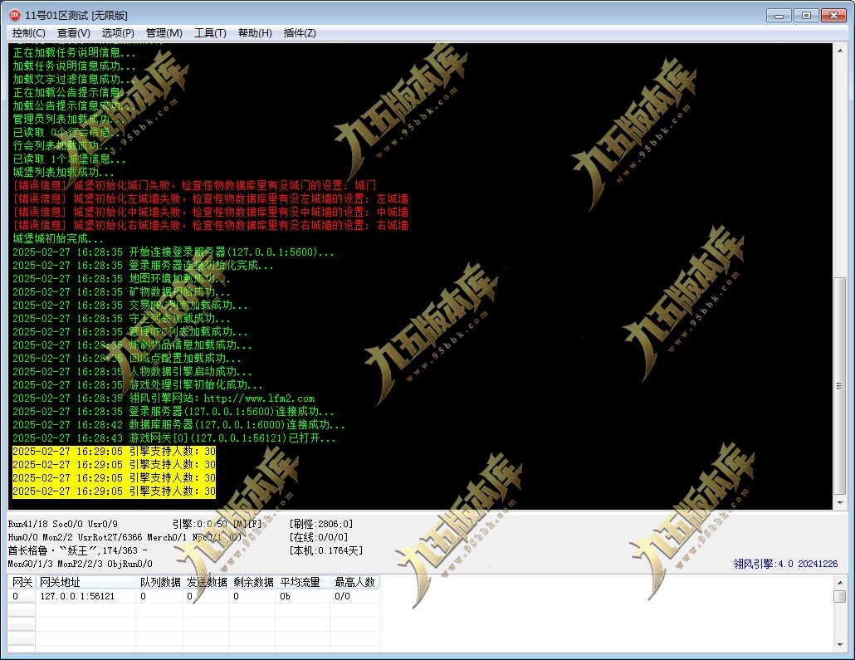Close the 11号01区测试 window
Viewport: 855px width, 660px height.
tap(833, 16)
